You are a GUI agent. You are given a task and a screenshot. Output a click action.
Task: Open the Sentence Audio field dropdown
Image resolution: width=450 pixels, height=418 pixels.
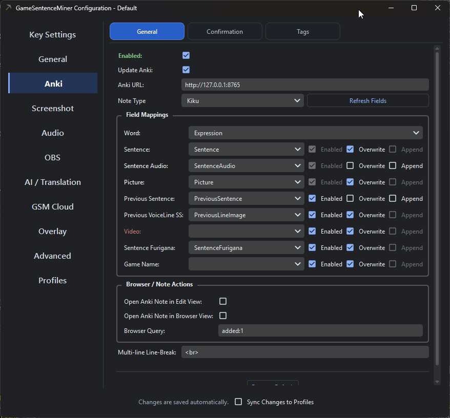[x=246, y=166]
